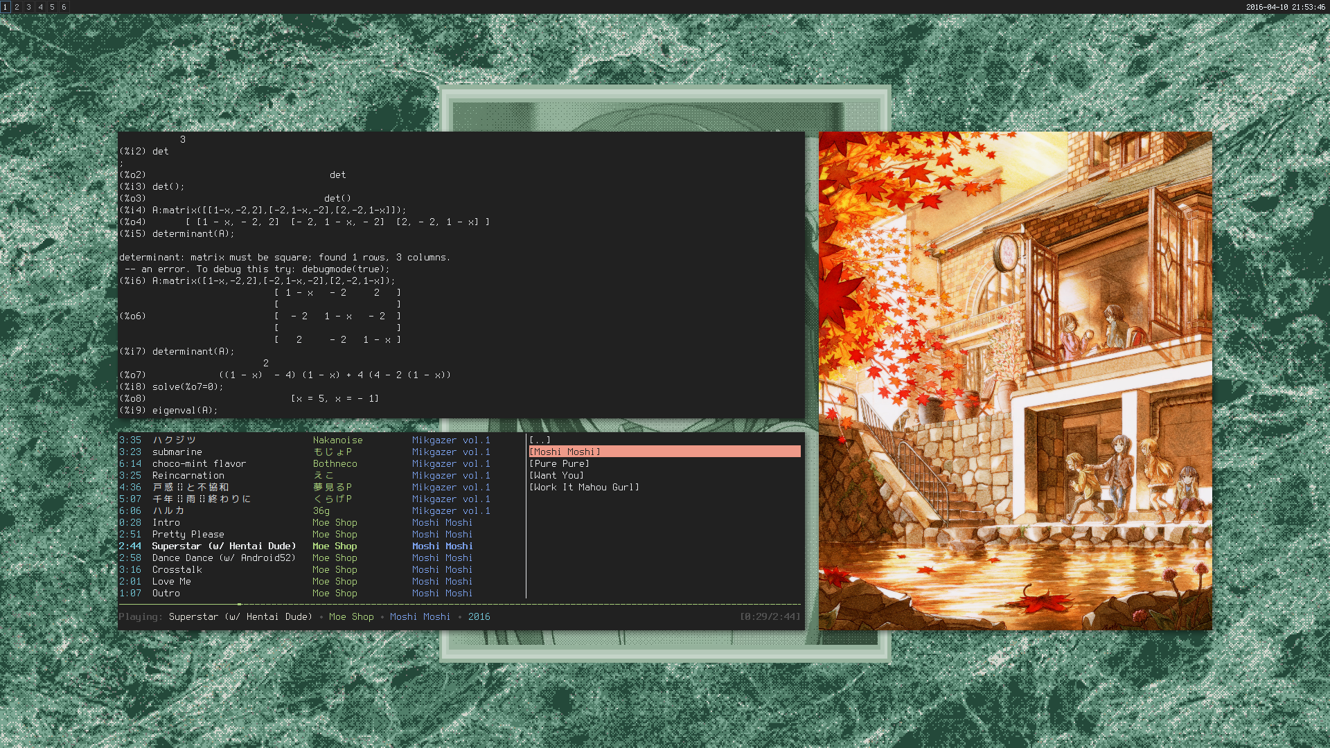
Task: Select the playing track Superstar row
Action: pos(224,546)
